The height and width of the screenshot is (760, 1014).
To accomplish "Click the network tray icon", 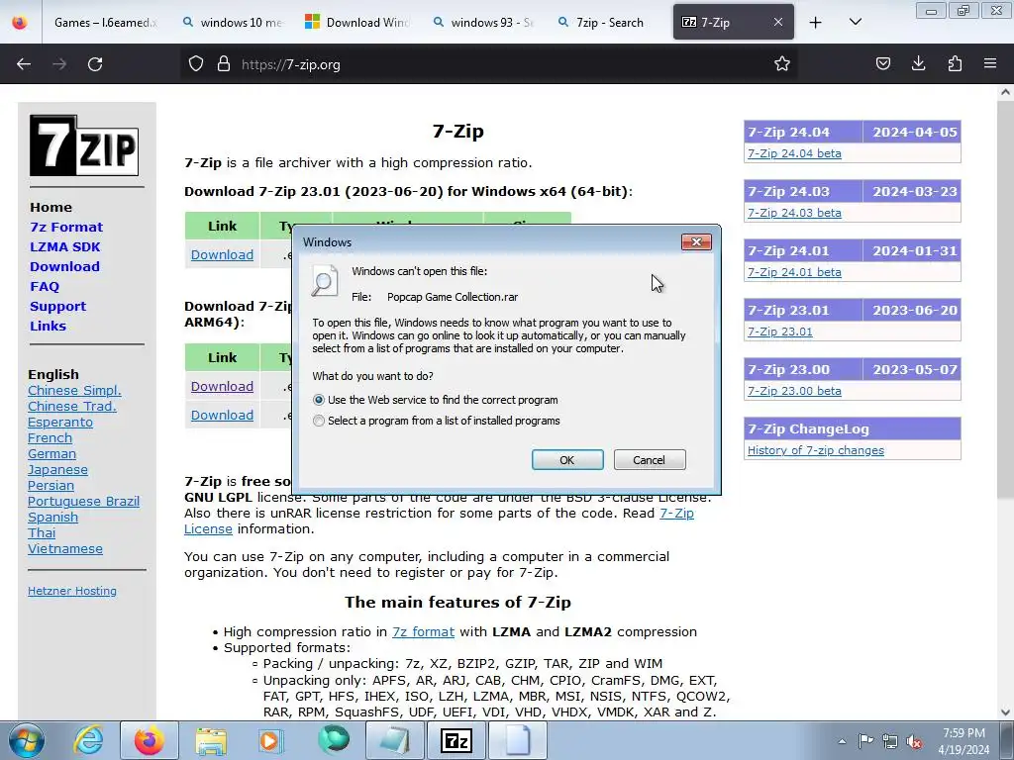I will tap(890, 741).
